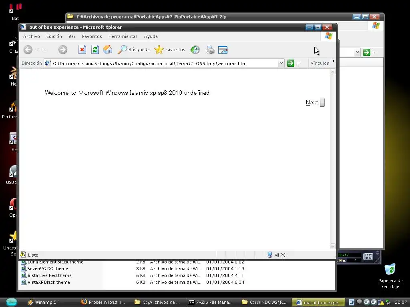Image resolution: width=410 pixels, height=307 pixels.
Task: Select the Papelera de reciclaje desktop icon
Action: point(390,276)
